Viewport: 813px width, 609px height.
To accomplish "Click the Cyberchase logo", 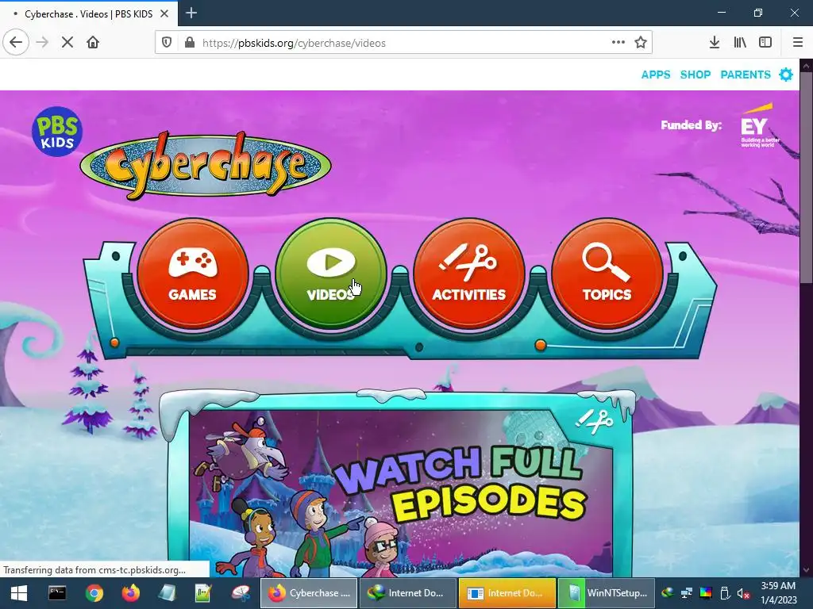I will coord(206,165).
